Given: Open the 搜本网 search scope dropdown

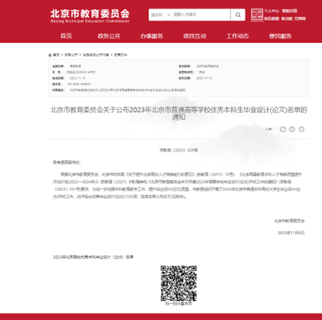Looking at the screenshot, I should [160, 15].
